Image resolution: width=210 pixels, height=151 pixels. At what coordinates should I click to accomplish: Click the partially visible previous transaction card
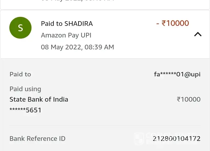105,3
